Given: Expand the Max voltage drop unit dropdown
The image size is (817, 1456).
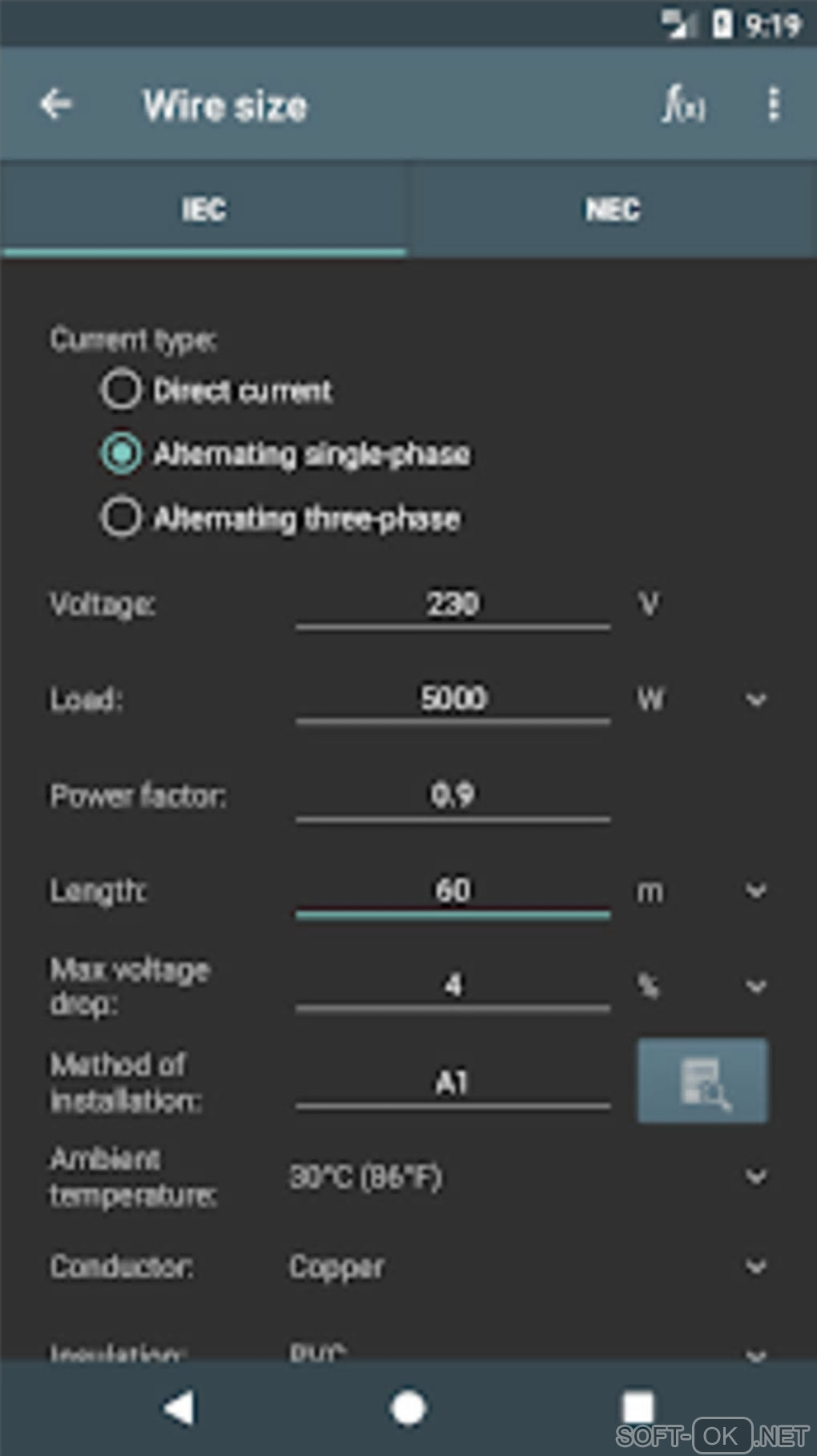Looking at the screenshot, I should pyautogui.click(x=755, y=986).
